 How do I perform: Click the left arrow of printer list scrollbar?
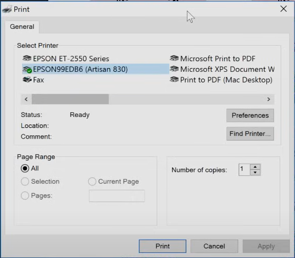tap(26, 99)
